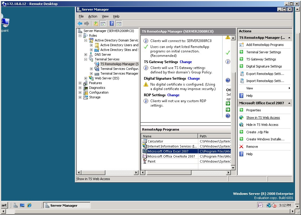Select Terminal Services Manager in the tree
This screenshot has height=215, width=301.
point(119,73)
